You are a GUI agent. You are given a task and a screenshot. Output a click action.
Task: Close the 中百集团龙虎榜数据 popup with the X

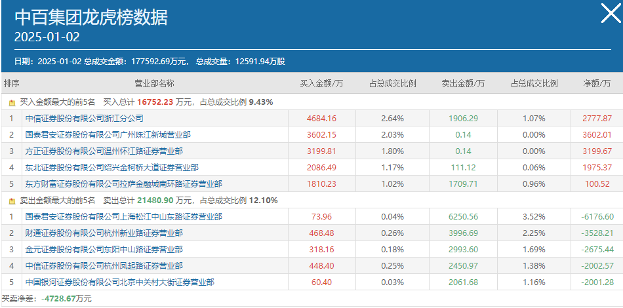click(610, 14)
